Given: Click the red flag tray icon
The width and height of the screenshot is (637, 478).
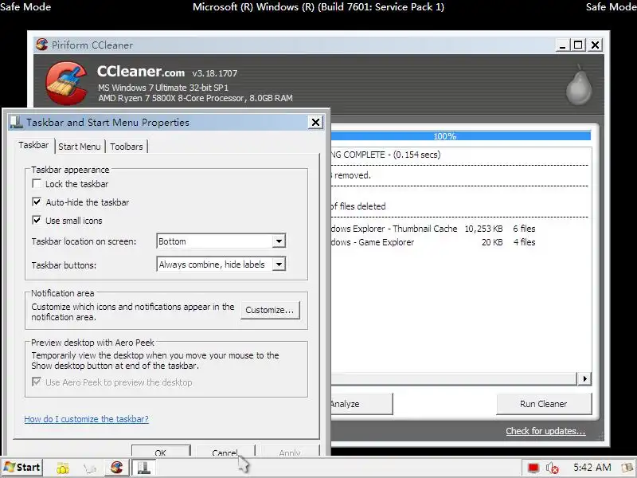Looking at the screenshot, I should pyautogui.click(x=533, y=468).
